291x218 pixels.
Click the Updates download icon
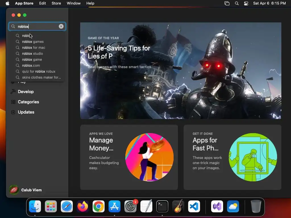tap(13, 112)
